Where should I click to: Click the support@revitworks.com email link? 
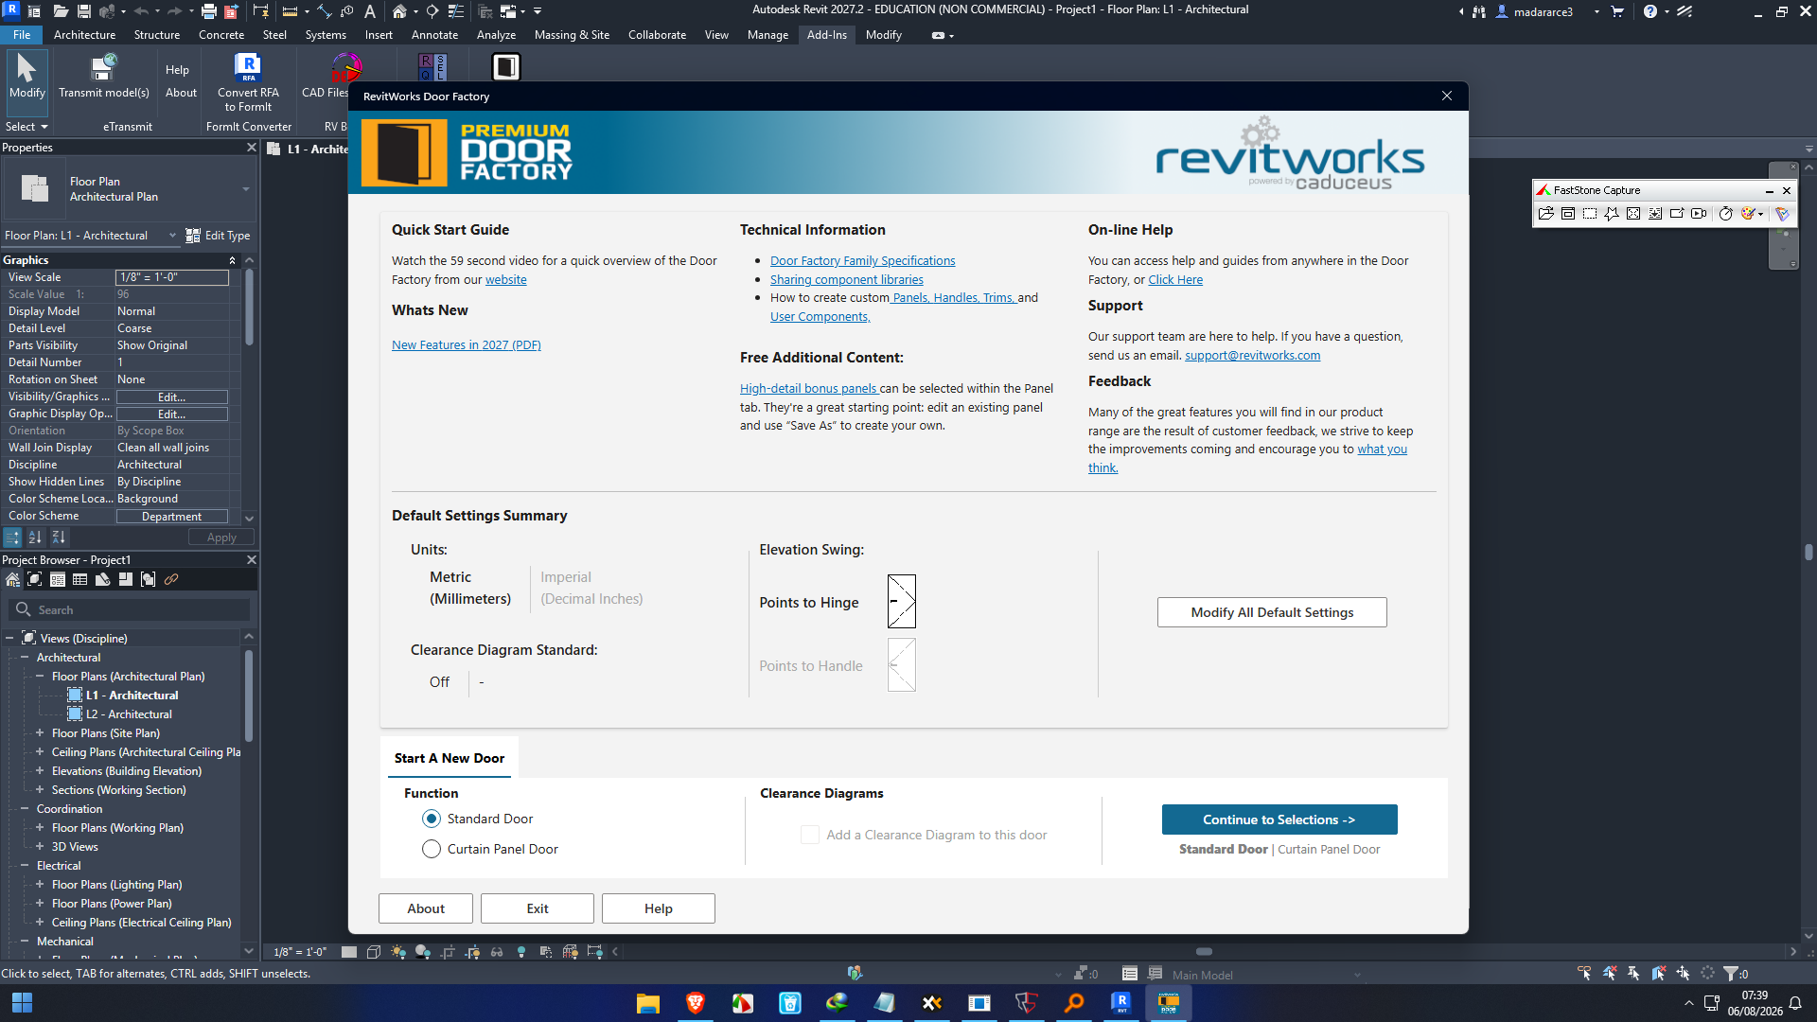1252,356
